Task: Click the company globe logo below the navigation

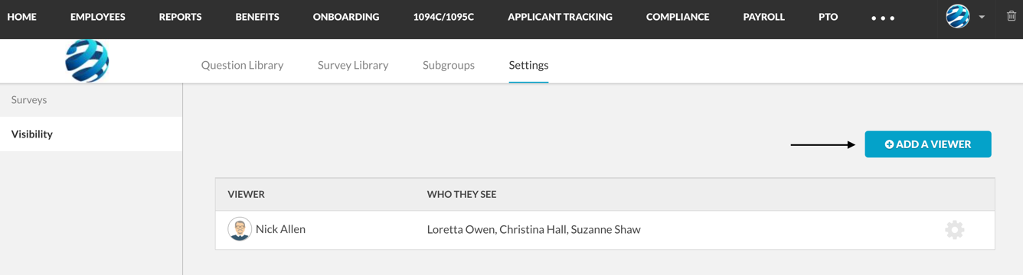Action: coord(87,60)
